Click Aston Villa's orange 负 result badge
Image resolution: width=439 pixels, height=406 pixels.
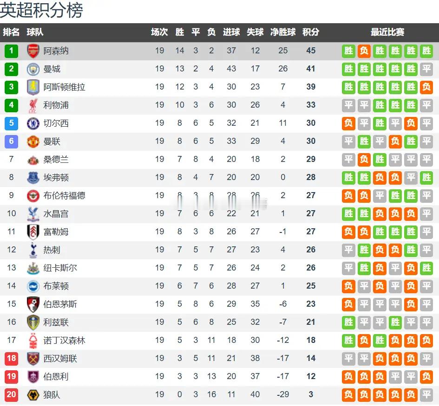pos(426,87)
